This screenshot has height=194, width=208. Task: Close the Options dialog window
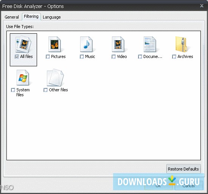tap(202, 6)
